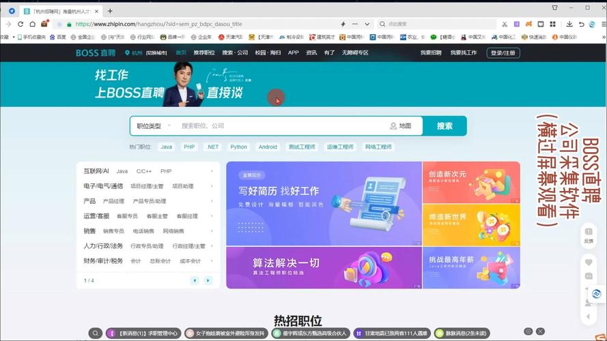
Task: Select the 首页 navigation item
Action: point(181,53)
